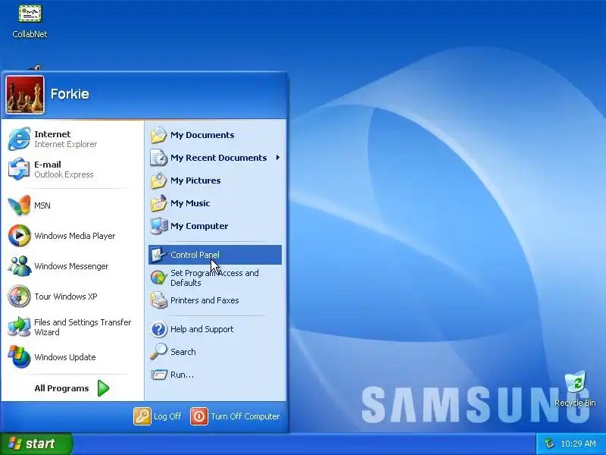
Task: Click the Windows Messenger label
Action: [x=71, y=266]
